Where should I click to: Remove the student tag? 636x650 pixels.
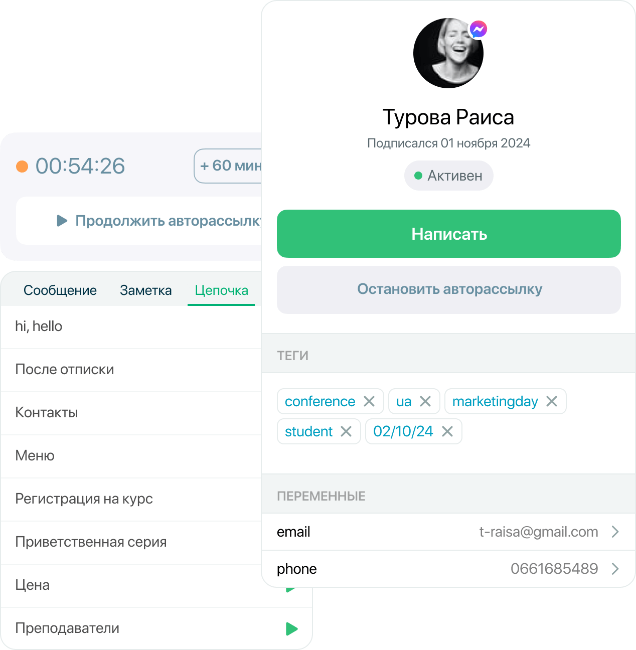click(x=346, y=431)
